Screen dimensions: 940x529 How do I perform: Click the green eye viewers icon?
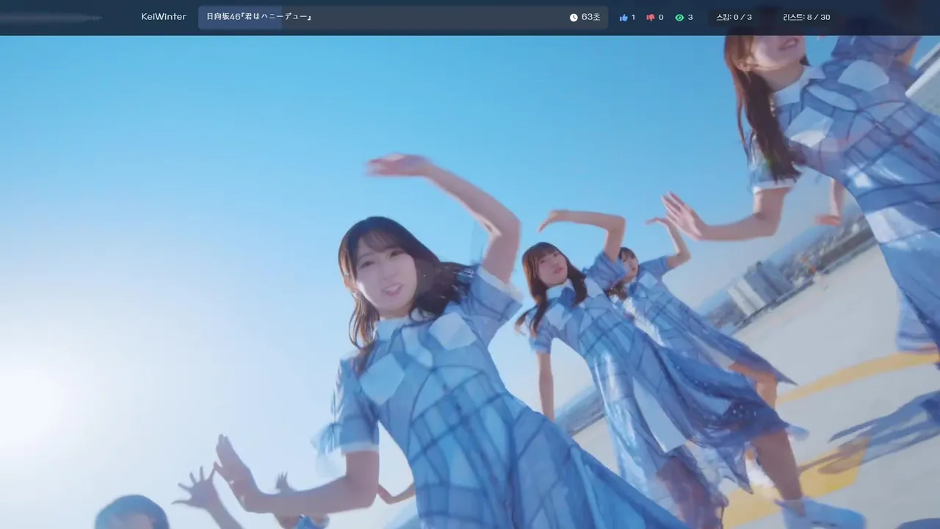coord(679,18)
